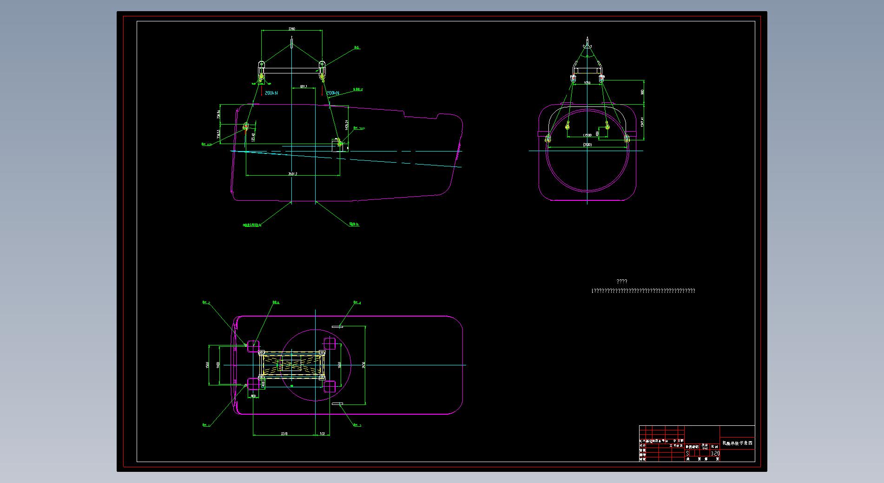
Task: Select the magenta circle in the plan view
Action: (316, 365)
